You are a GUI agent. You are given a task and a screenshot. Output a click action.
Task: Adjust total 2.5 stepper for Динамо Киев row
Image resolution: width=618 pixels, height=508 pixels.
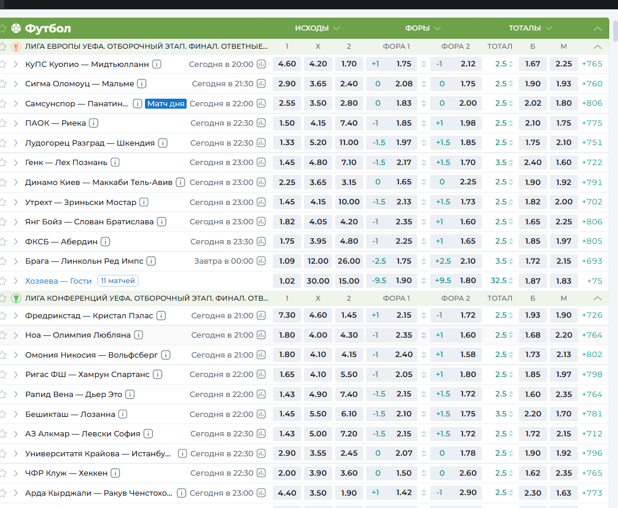[x=511, y=182]
